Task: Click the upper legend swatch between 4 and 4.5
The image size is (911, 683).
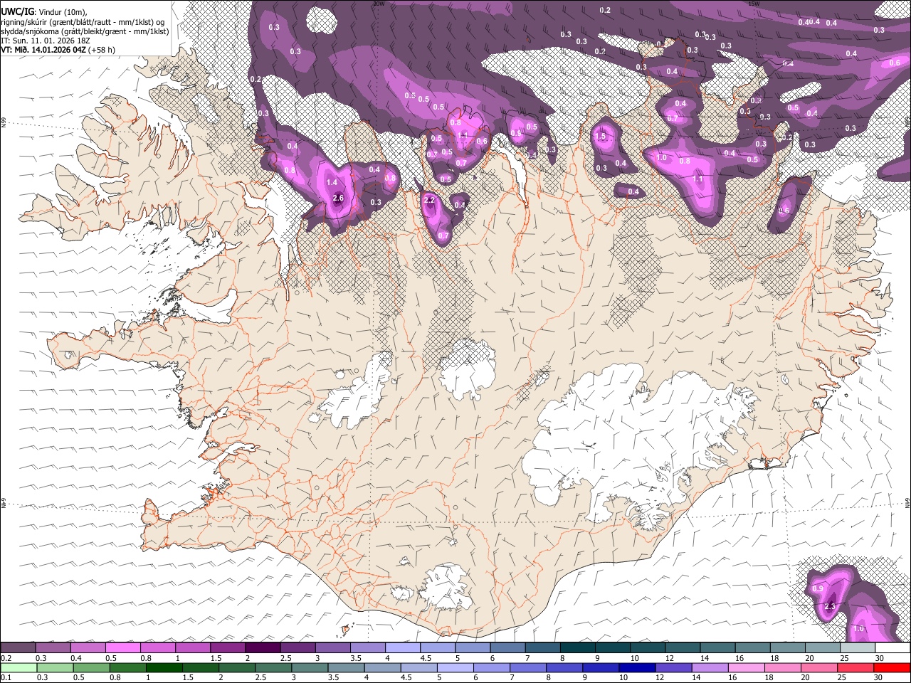Action: point(403,648)
